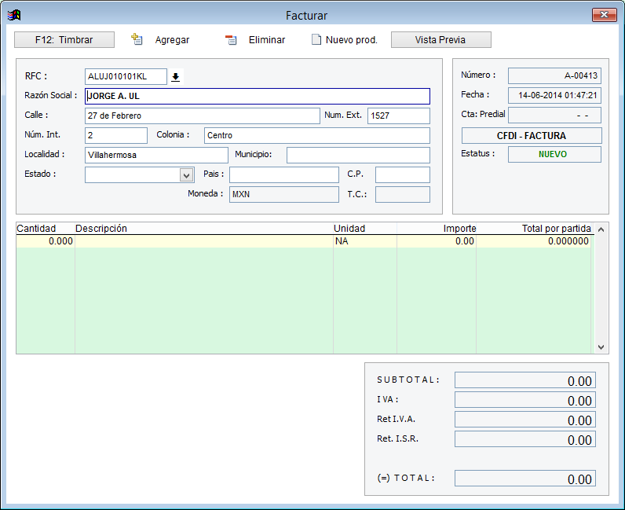This screenshot has height=510, width=625.
Task: Click the Unidad cell showing NA
Action: point(364,242)
